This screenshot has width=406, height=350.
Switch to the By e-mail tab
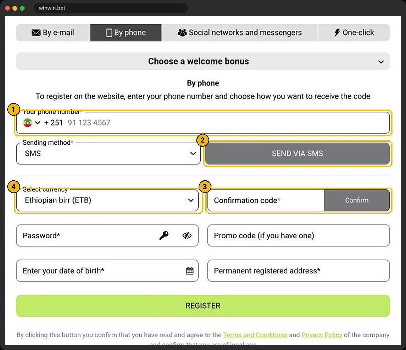[53, 33]
